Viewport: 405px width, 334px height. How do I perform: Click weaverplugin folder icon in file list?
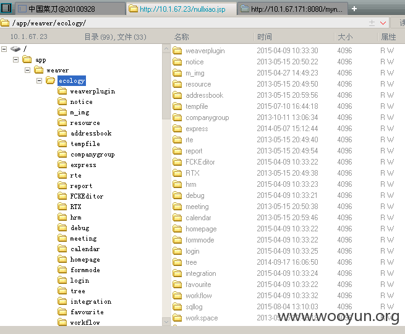[177, 50]
